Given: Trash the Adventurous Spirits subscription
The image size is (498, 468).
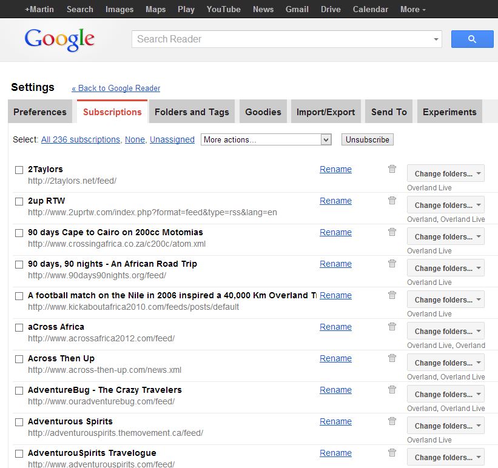Looking at the screenshot, I should (x=392, y=421).
